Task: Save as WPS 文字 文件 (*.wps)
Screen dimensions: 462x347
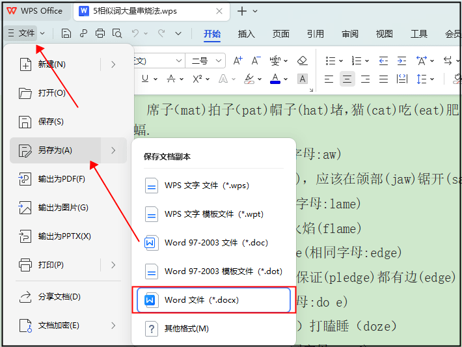Action: [x=213, y=186]
